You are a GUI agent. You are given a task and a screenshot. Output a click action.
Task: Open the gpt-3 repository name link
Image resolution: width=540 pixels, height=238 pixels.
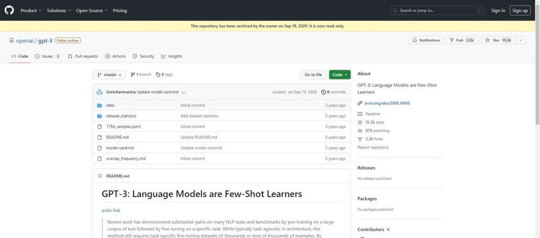coord(45,40)
